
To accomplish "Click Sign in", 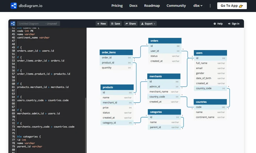I will coord(234,23).
